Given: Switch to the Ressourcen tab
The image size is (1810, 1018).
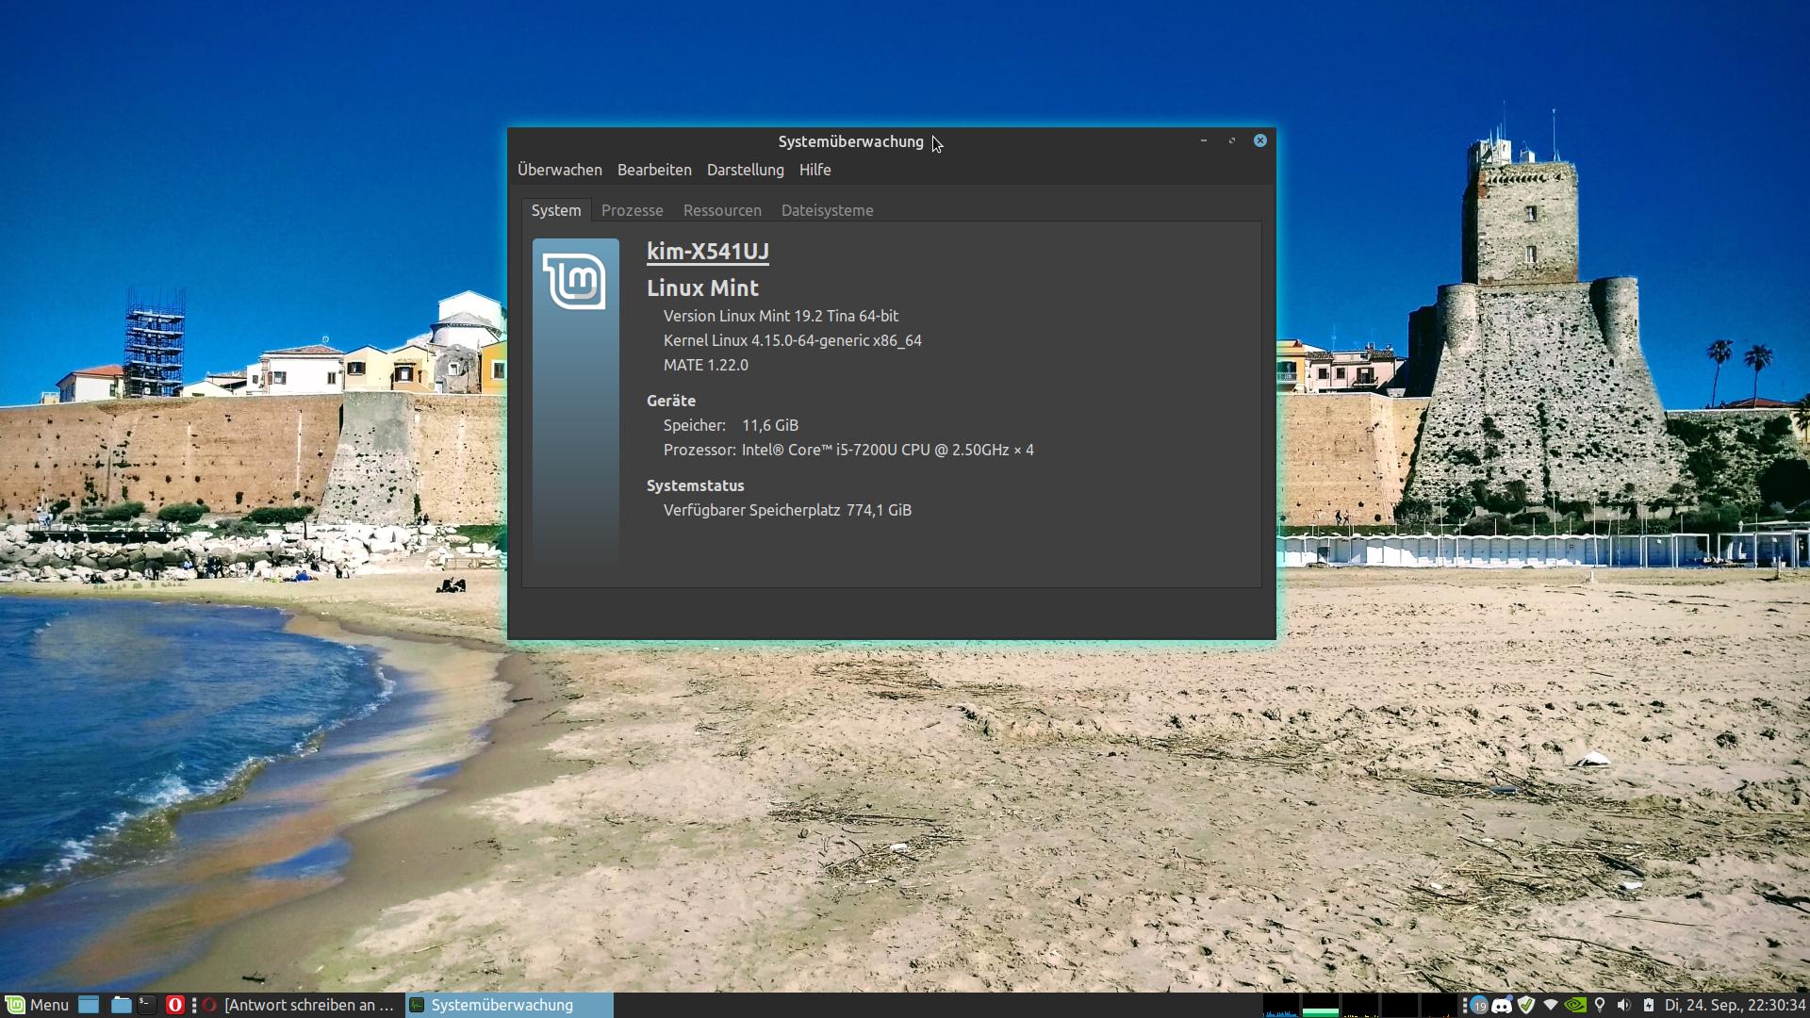Looking at the screenshot, I should click(722, 210).
